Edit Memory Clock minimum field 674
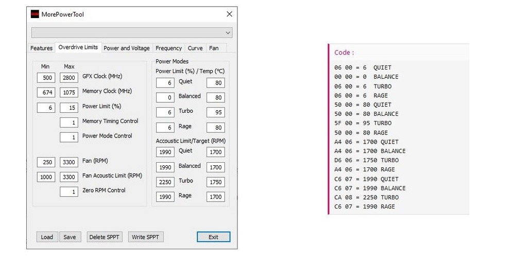The image size is (515, 260). point(46,93)
